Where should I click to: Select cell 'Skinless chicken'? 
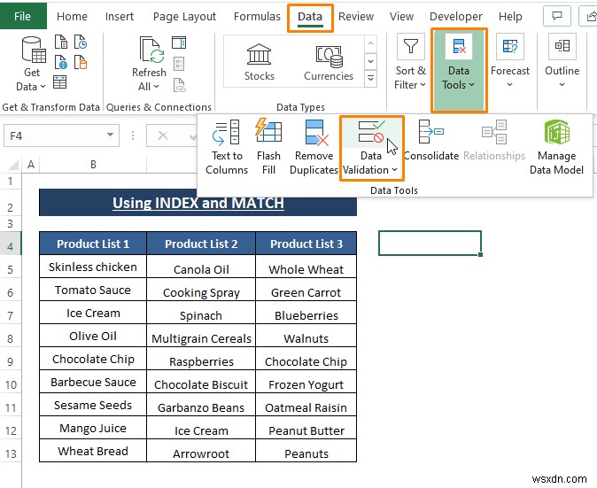93,267
